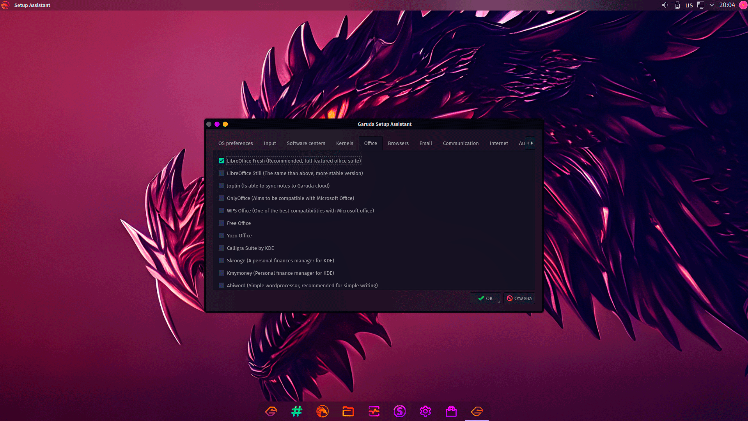Open the terminal hash icon in the dock
748x421 pixels.
tap(297, 411)
